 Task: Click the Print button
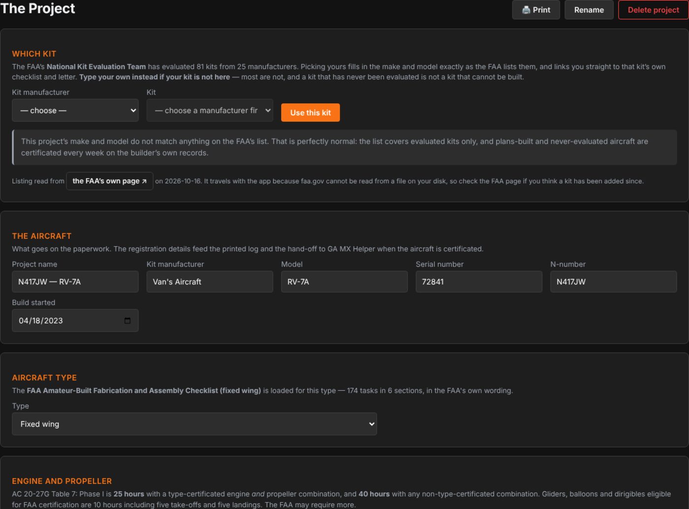coord(536,10)
